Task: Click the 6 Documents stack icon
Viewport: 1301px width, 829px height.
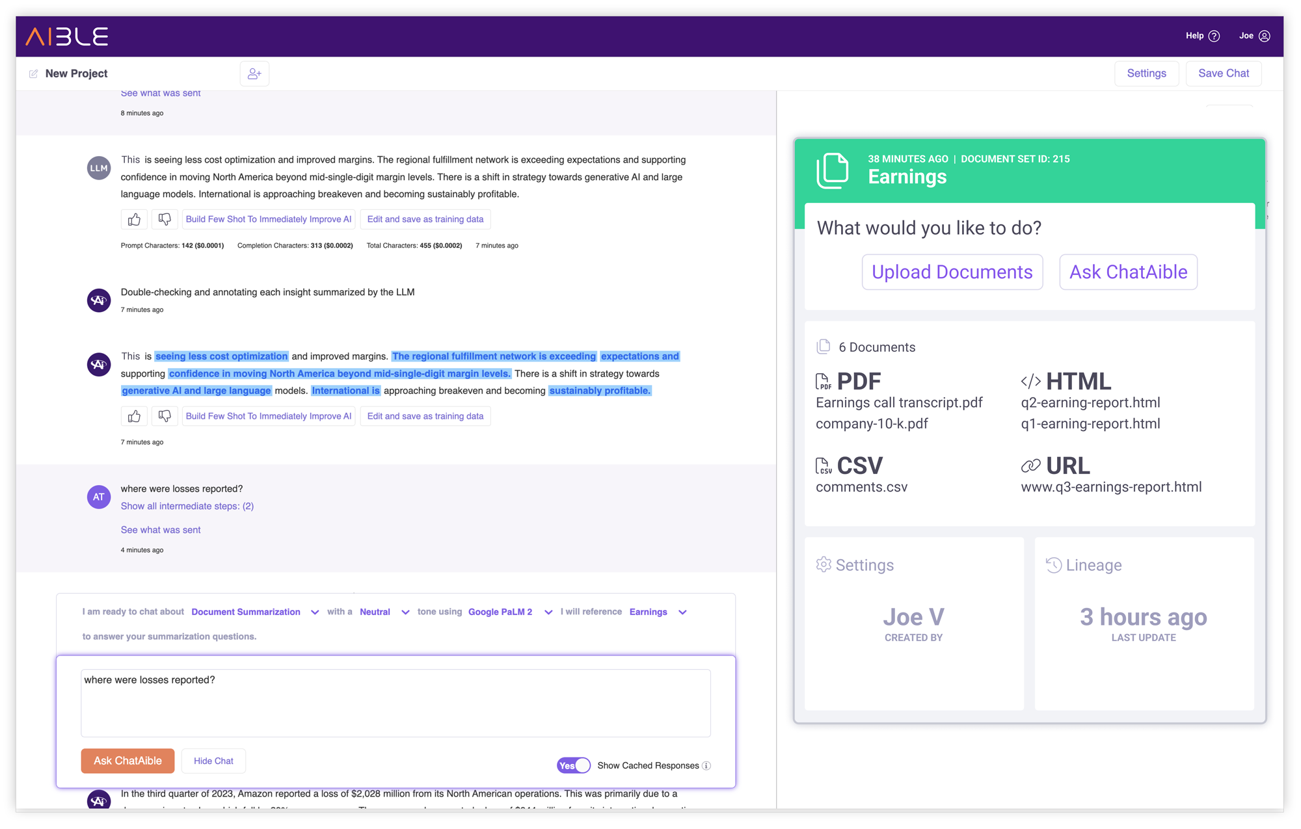Action: 824,347
